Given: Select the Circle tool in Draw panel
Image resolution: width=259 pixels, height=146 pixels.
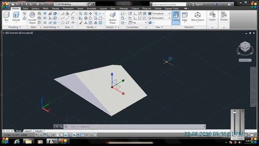Looking at the screenshot, I should click(73, 18).
